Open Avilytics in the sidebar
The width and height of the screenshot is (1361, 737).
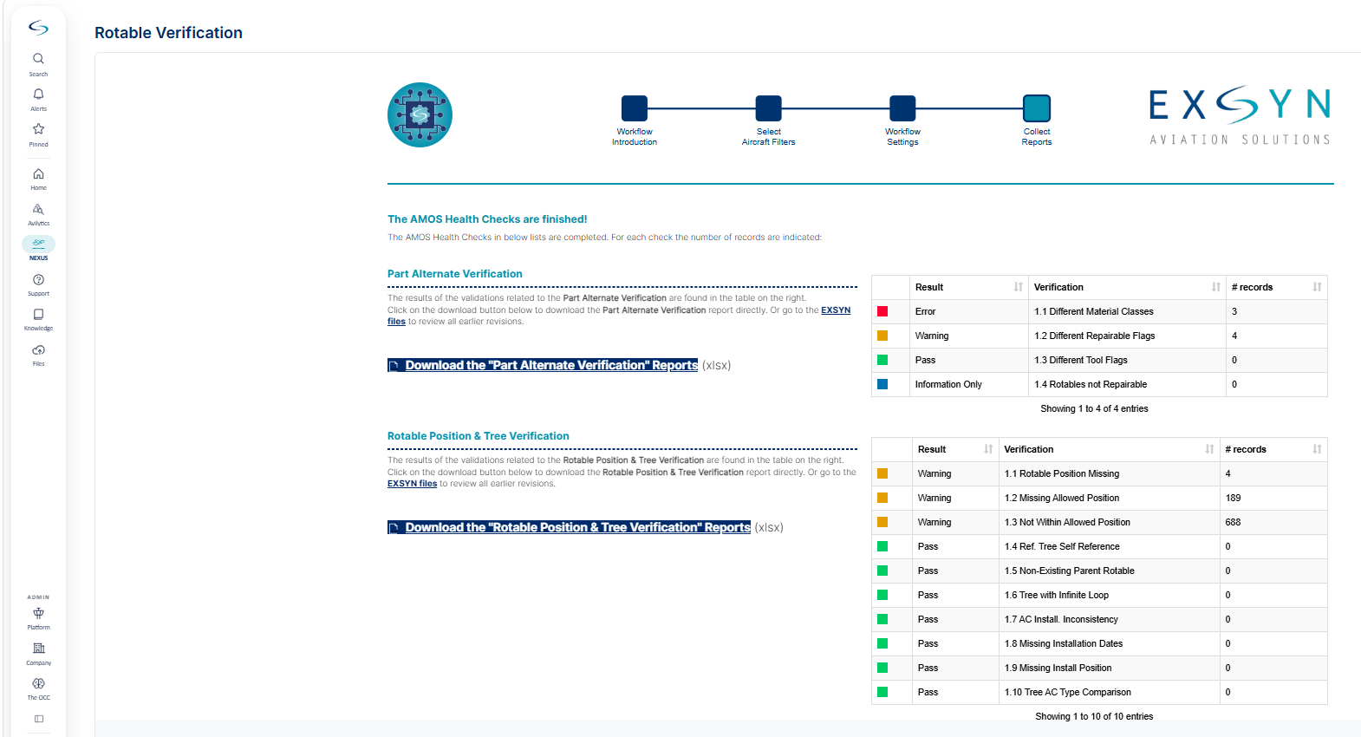38,214
